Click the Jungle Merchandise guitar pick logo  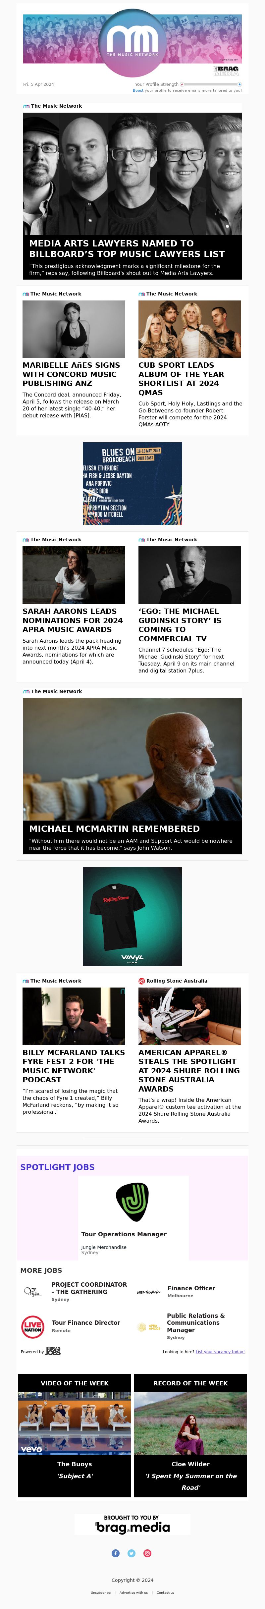(132, 1201)
